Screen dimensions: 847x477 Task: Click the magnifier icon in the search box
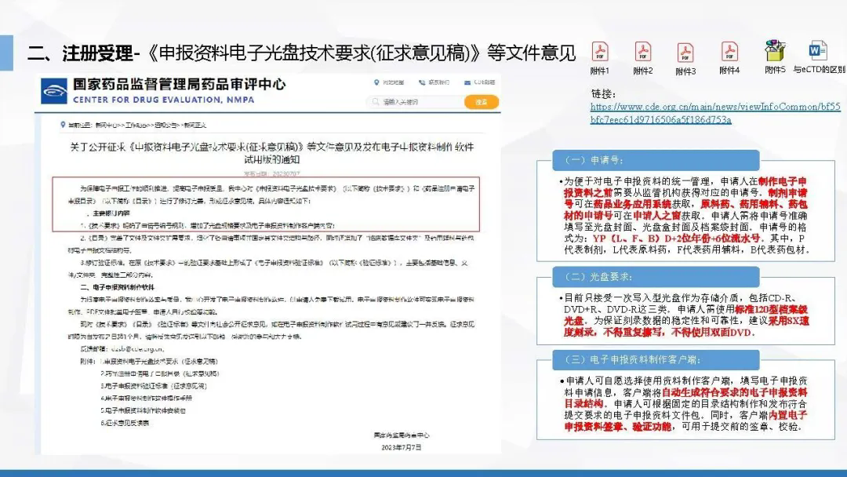tap(376, 102)
